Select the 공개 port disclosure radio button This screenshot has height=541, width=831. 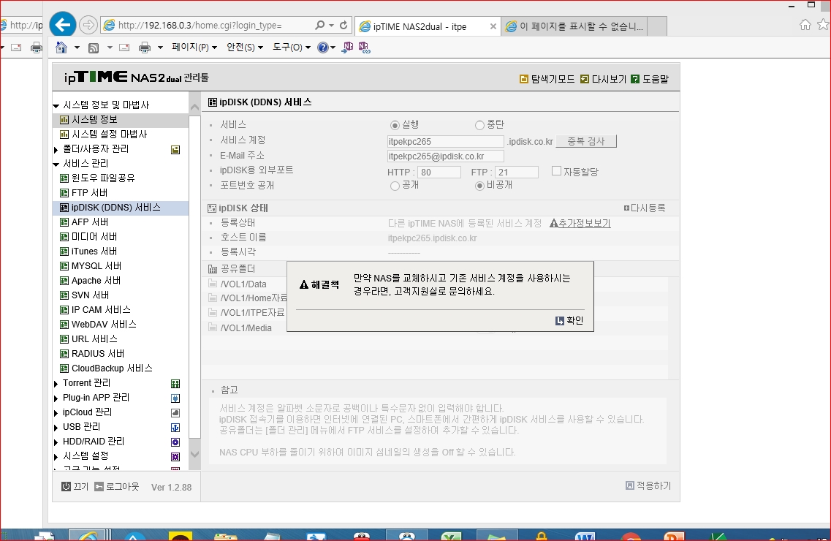[394, 186]
